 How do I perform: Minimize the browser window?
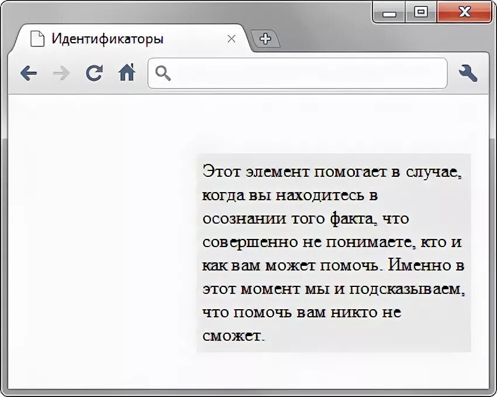(389, 13)
